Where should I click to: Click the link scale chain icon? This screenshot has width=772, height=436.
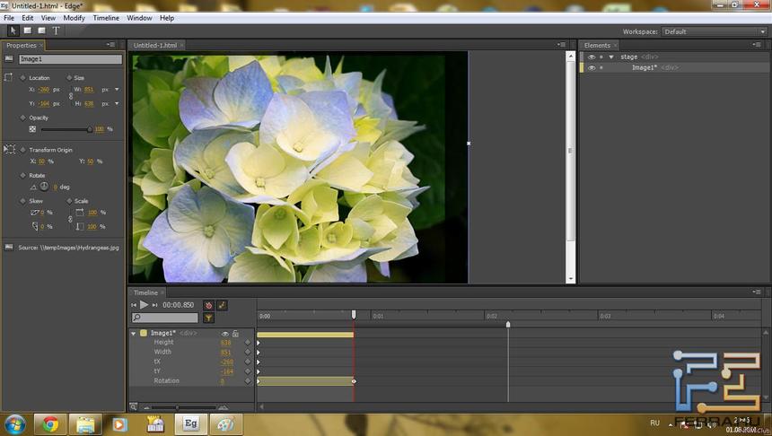click(x=71, y=220)
